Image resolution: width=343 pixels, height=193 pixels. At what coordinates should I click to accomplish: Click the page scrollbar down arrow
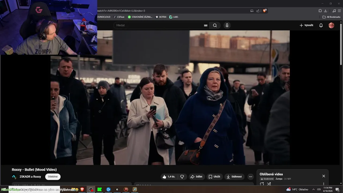click(341, 184)
